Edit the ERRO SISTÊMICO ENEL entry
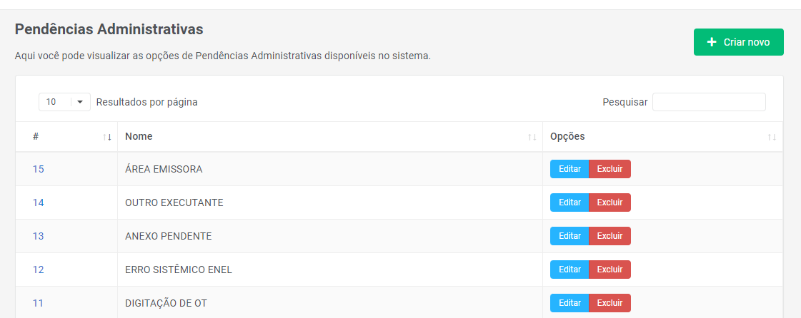Viewport: 801px width, 318px height. pyautogui.click(x=569, y=270)
